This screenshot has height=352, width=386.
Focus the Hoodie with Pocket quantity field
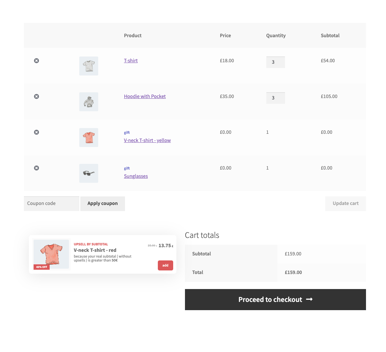275,98
